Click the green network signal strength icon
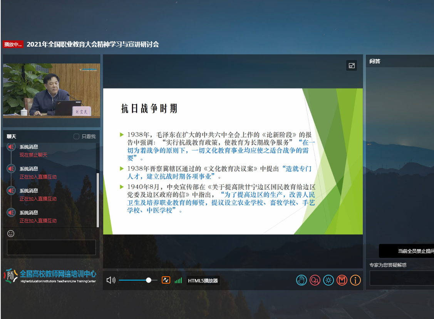 click(178, 281)
